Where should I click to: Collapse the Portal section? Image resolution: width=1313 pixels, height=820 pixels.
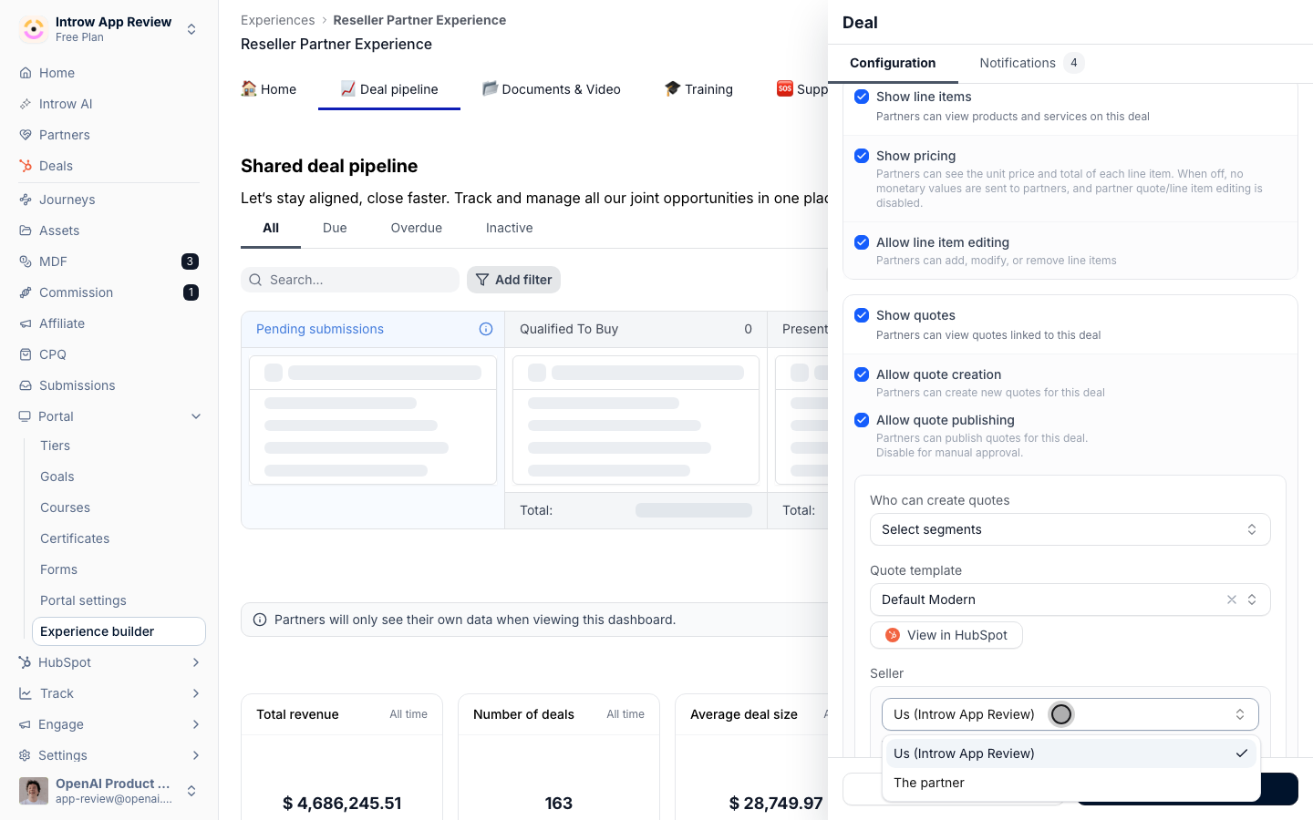(x=196, y=416)
